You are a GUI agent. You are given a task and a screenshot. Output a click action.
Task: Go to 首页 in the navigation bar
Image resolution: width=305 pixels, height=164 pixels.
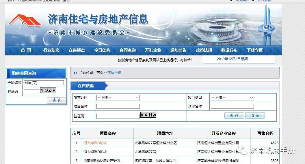pos(26,50)
